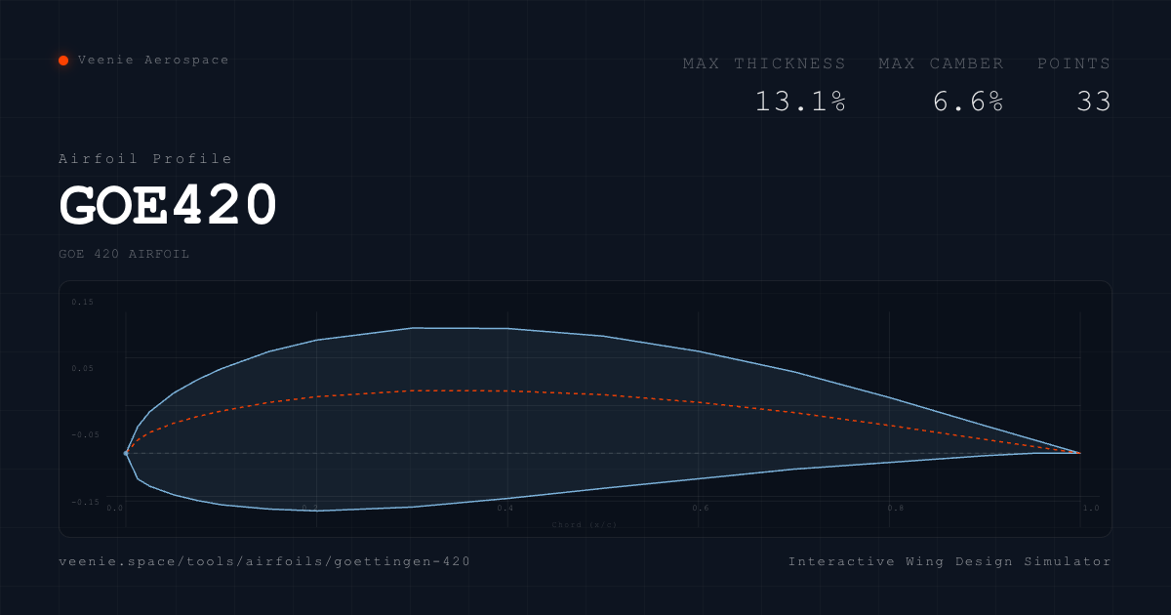
Task: Click the 6.6% max camber value
Action: 968,102
